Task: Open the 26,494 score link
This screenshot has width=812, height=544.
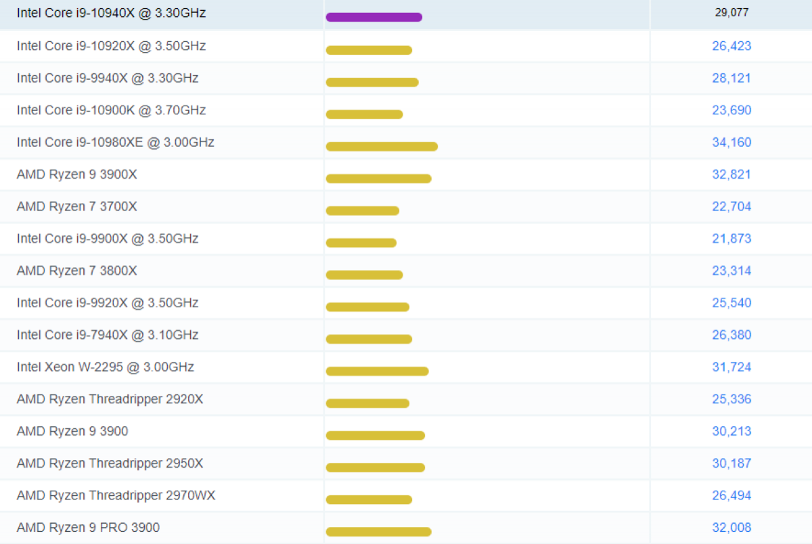Action: click(731, 495)
